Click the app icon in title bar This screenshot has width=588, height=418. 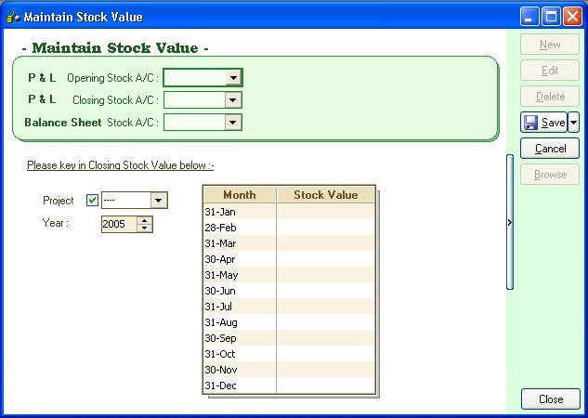point(13,16)
